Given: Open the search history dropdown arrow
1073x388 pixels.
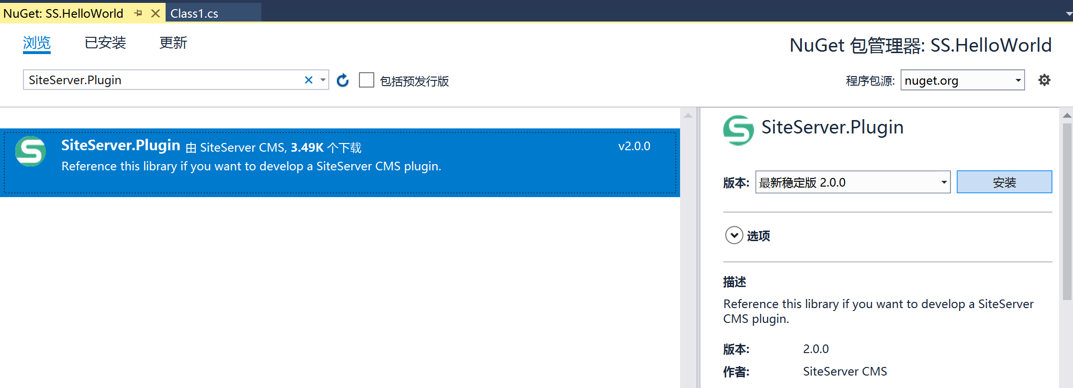Looking at the screenshot, I should 323,80.
